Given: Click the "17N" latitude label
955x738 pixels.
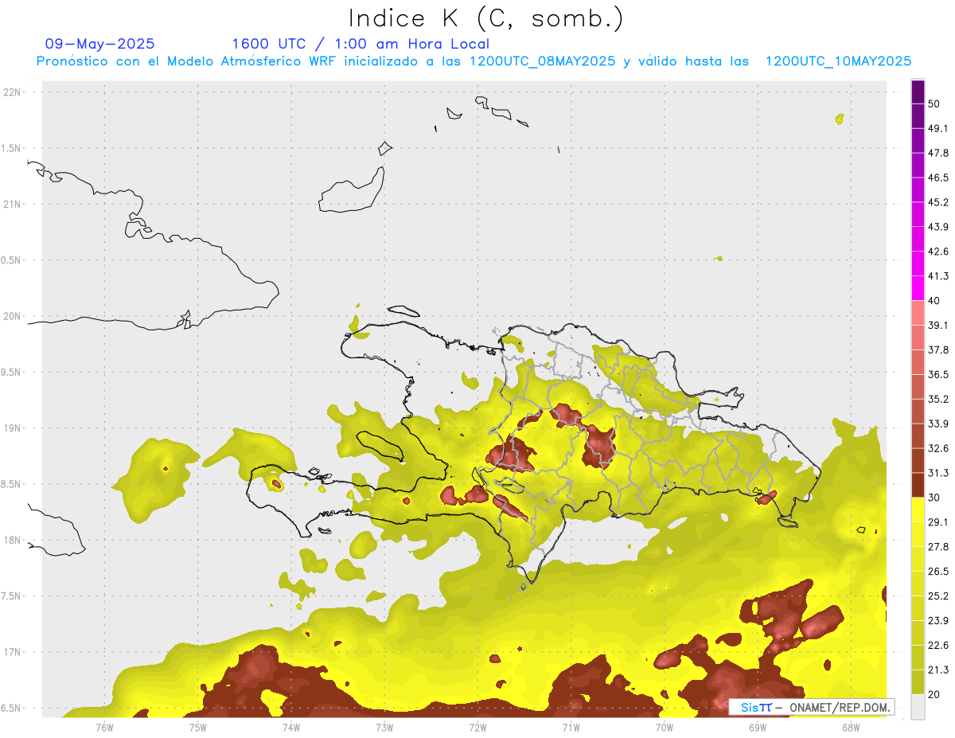Looking at the screenshot, I should pos(12,652).
